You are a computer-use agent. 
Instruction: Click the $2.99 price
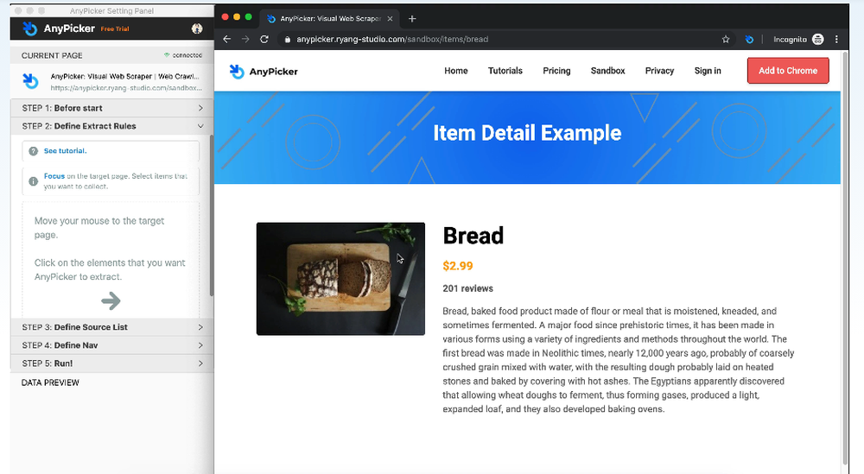click(x=458, y=266)
